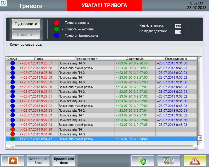Screen dimensions: 209x167
Task: Click the scroll down arrow of the alarm list
Action: click(200, 143)
